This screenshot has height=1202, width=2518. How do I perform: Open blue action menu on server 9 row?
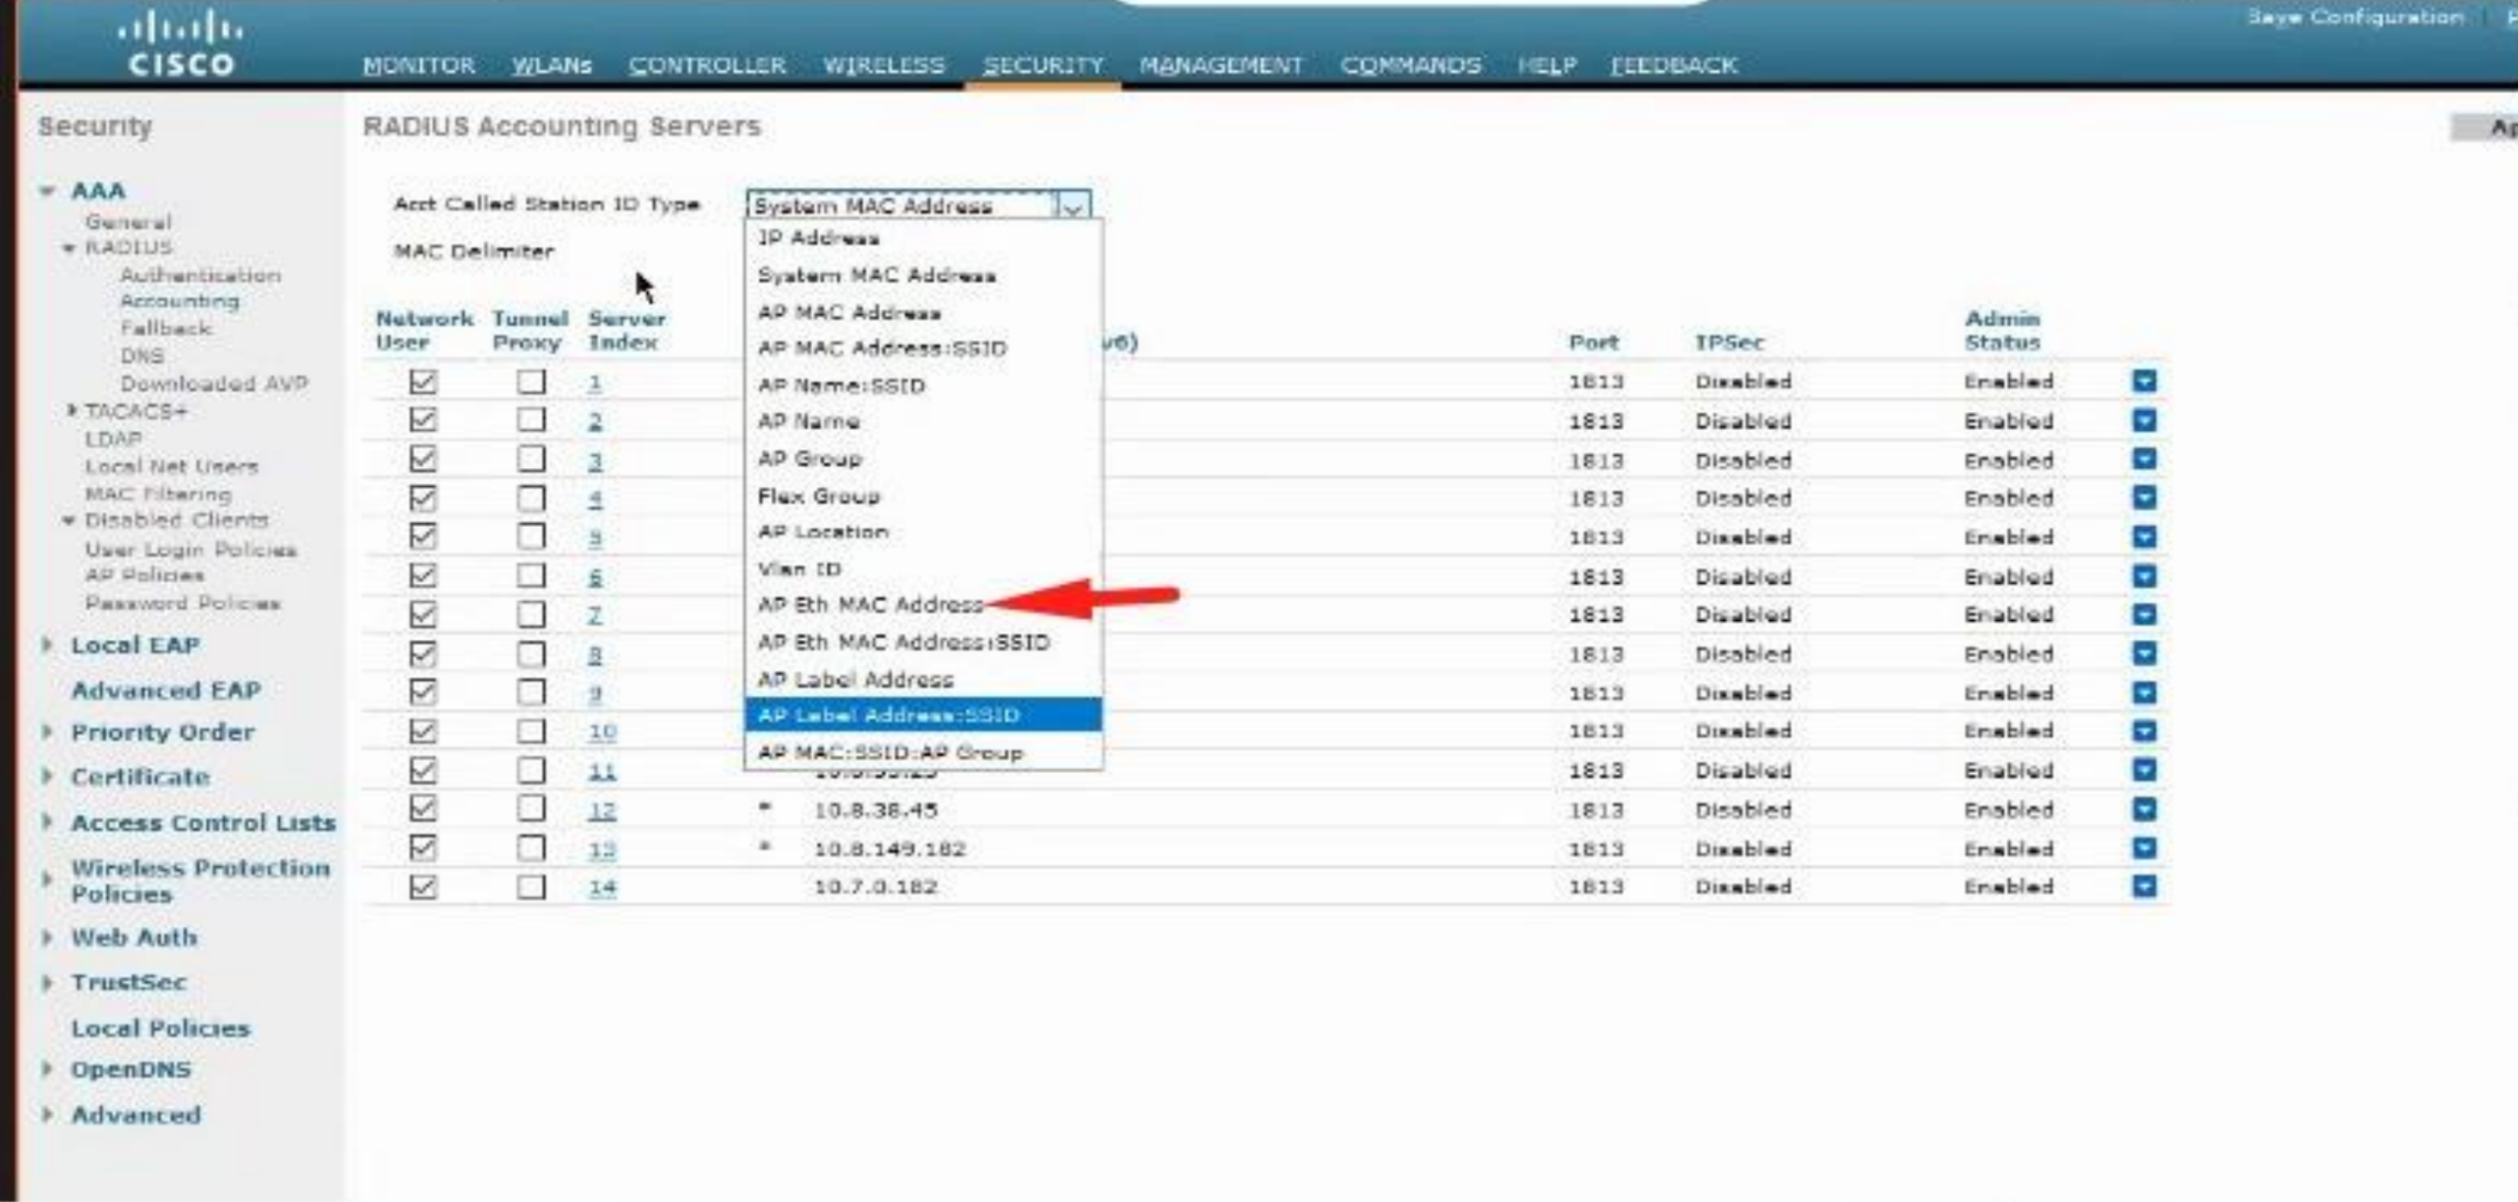(x=2144, y=693)
